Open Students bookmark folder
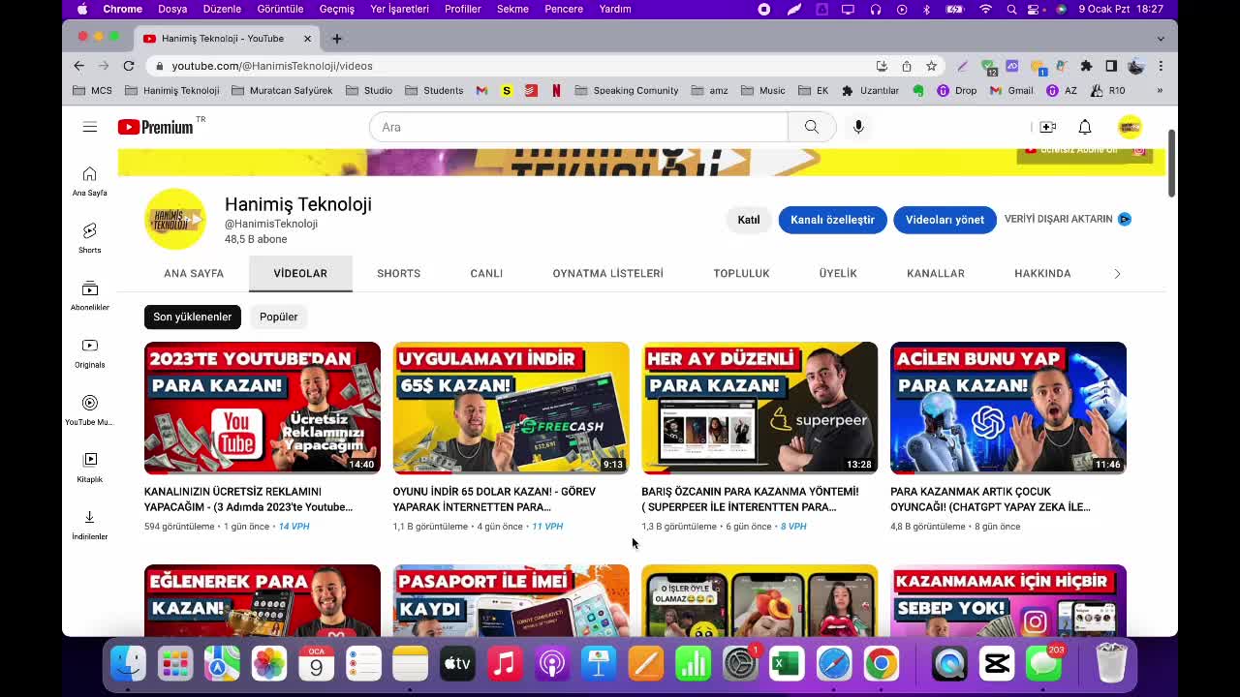Viewport: 1240px width, 697px height. pyautogui.click(x=434, y=90)
